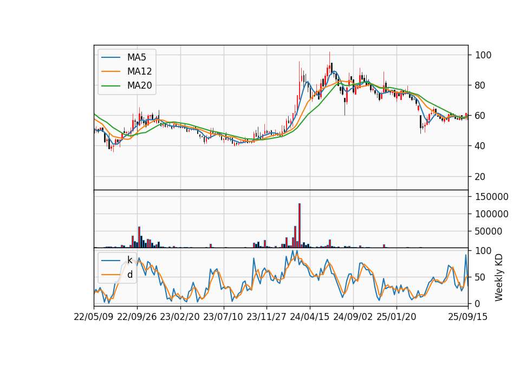Screen dimensions: 520x373
Task: Click the 22/05/09 date label
Action: tap(94, 317)
